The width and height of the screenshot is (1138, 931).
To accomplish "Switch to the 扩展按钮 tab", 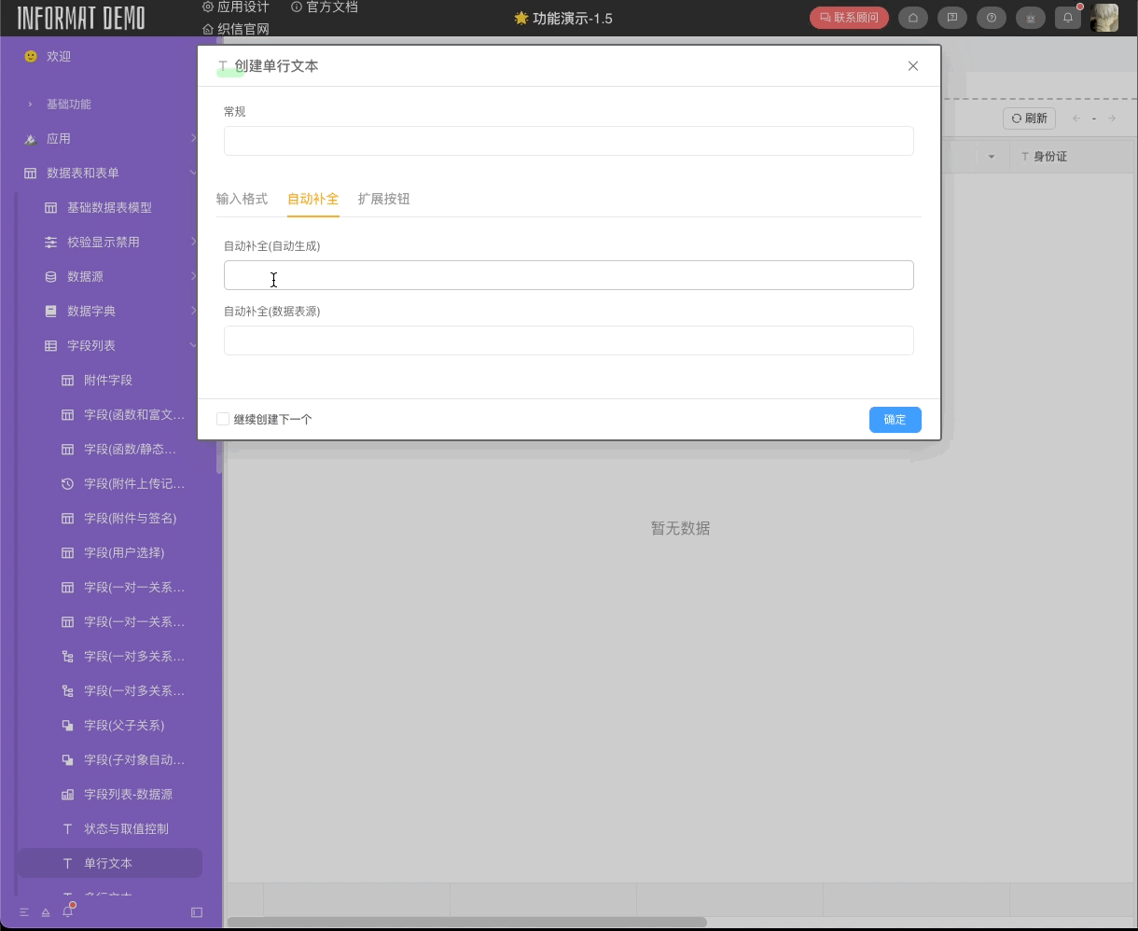I will [x=383, y=199].
